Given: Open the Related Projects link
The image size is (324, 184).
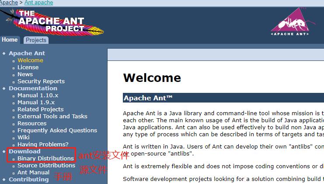Looking at the screenshot, I should point(41,109).
